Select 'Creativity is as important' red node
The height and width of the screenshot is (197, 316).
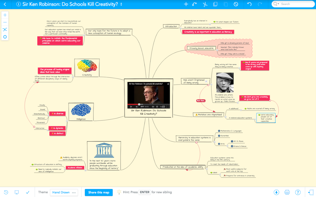pyautogui.click(x=208, y=32)
